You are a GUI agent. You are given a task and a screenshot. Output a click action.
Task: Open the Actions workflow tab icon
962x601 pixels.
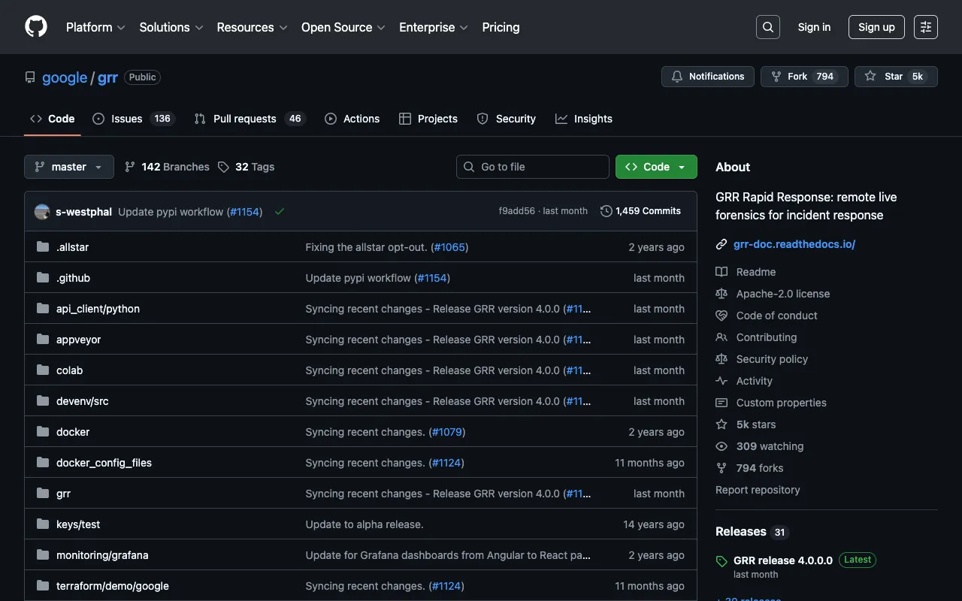(330, 119)
